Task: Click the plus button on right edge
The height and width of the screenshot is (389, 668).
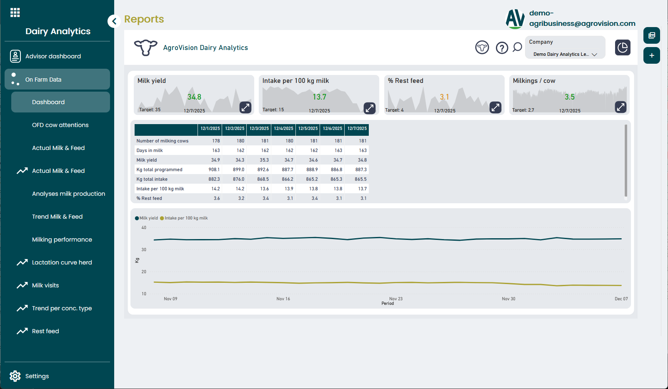Action: coord(651,55)
